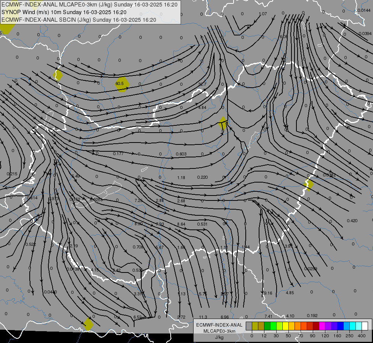Select the MLCAPE0-3km header line at top
The height and width of the screenshot is (343, 373).
90,5
